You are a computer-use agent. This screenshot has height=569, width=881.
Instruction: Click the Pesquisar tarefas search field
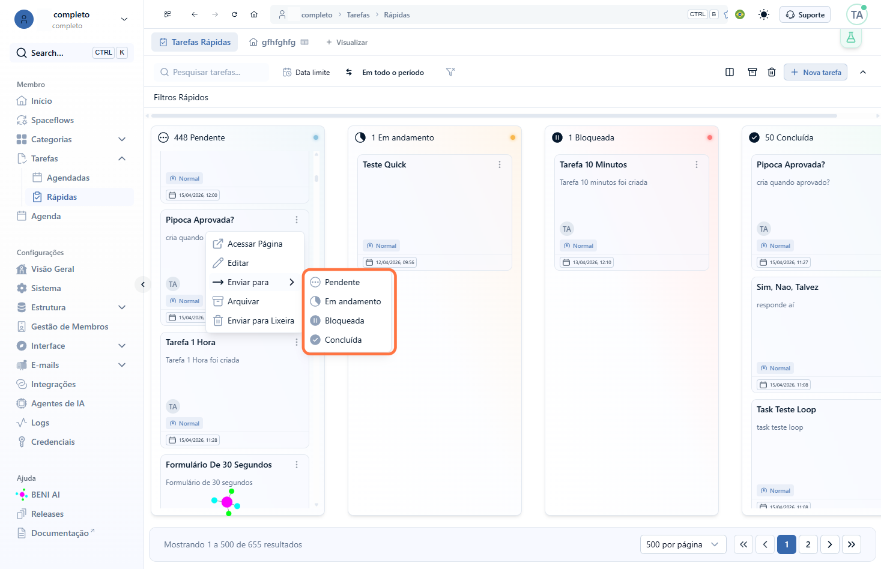pyautogui.click(x=211, y=72)
